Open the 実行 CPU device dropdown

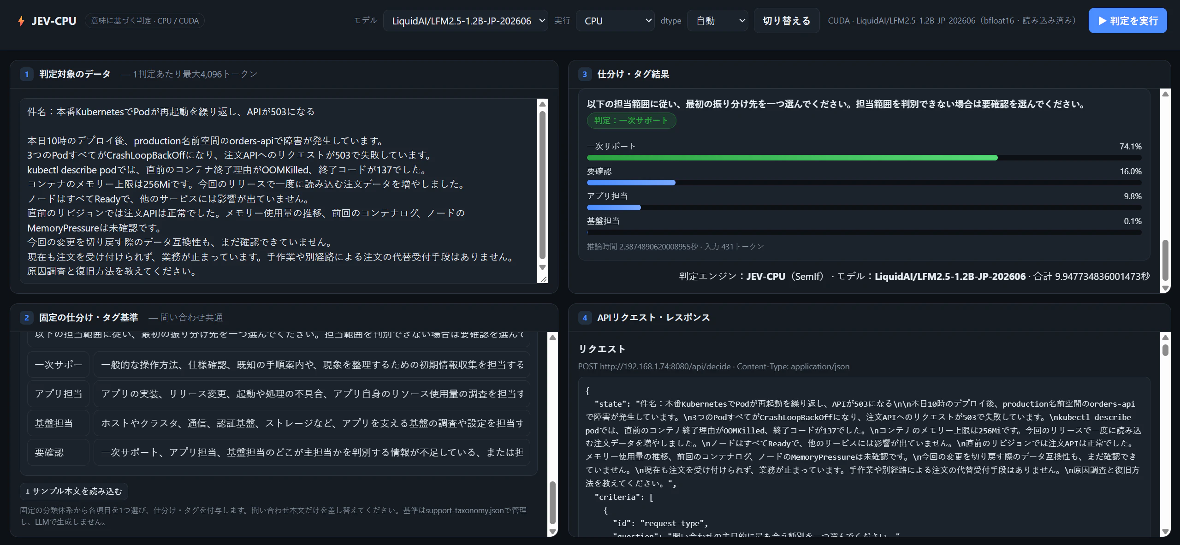click(615, 21)
